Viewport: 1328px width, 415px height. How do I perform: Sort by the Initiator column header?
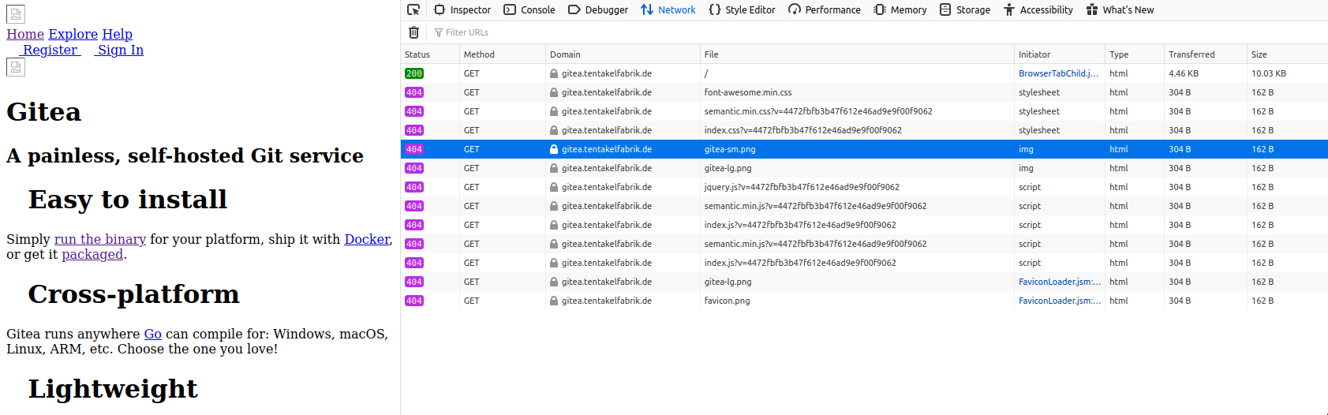coord(1060,54)
